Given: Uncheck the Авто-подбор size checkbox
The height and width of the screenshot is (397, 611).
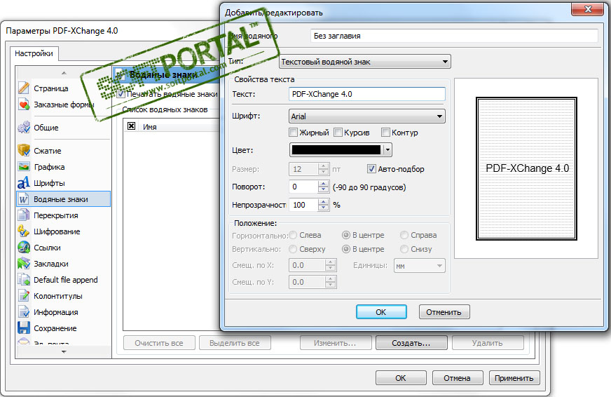Looking at the screenshot, I should coord(371,169).
